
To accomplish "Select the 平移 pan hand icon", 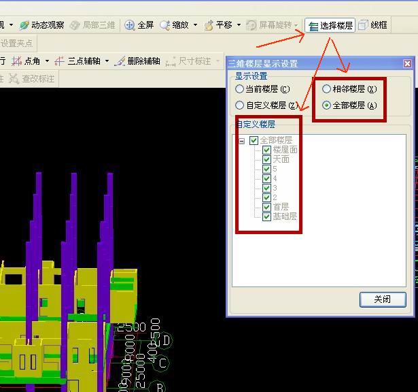I will (209, 25).
